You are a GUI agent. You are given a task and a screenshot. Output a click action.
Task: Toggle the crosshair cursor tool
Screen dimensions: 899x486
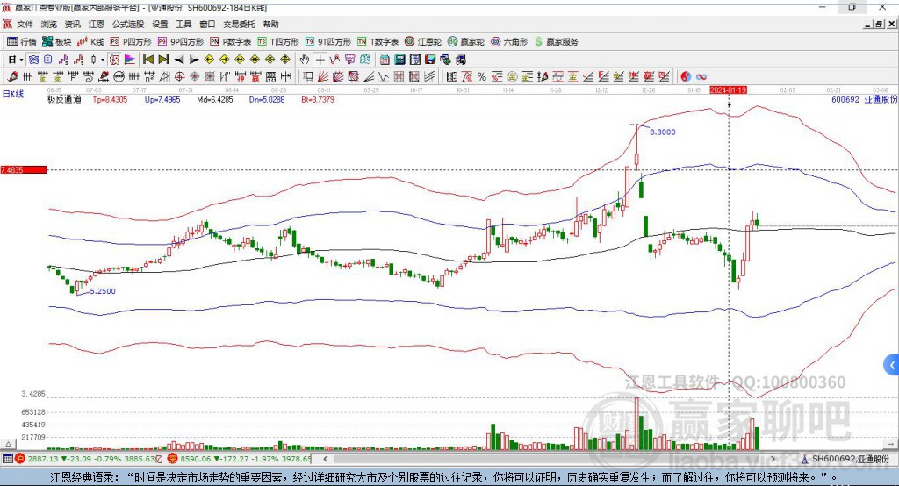(x=320, y=60)
